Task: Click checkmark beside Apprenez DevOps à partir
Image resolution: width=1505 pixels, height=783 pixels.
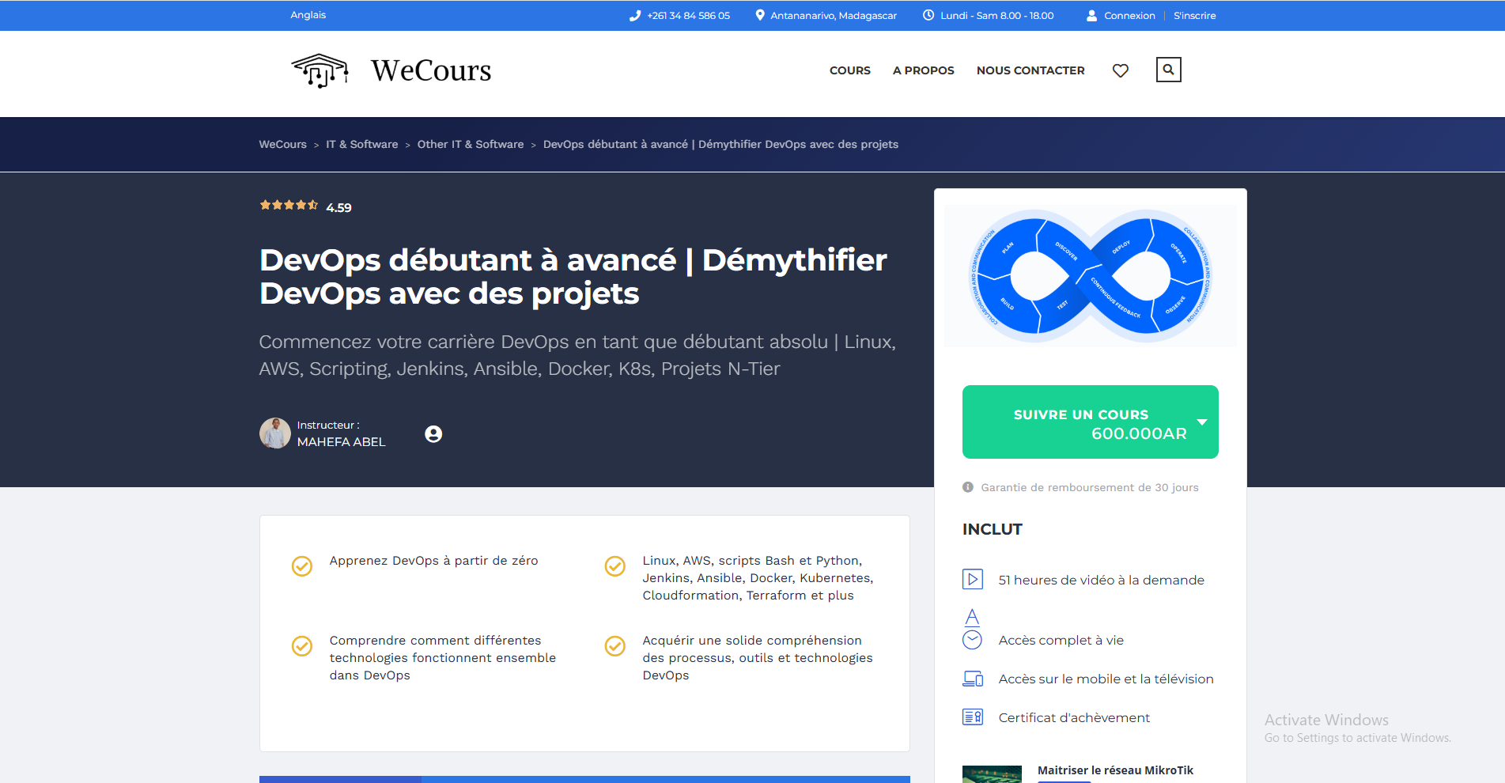Action: 302,566
